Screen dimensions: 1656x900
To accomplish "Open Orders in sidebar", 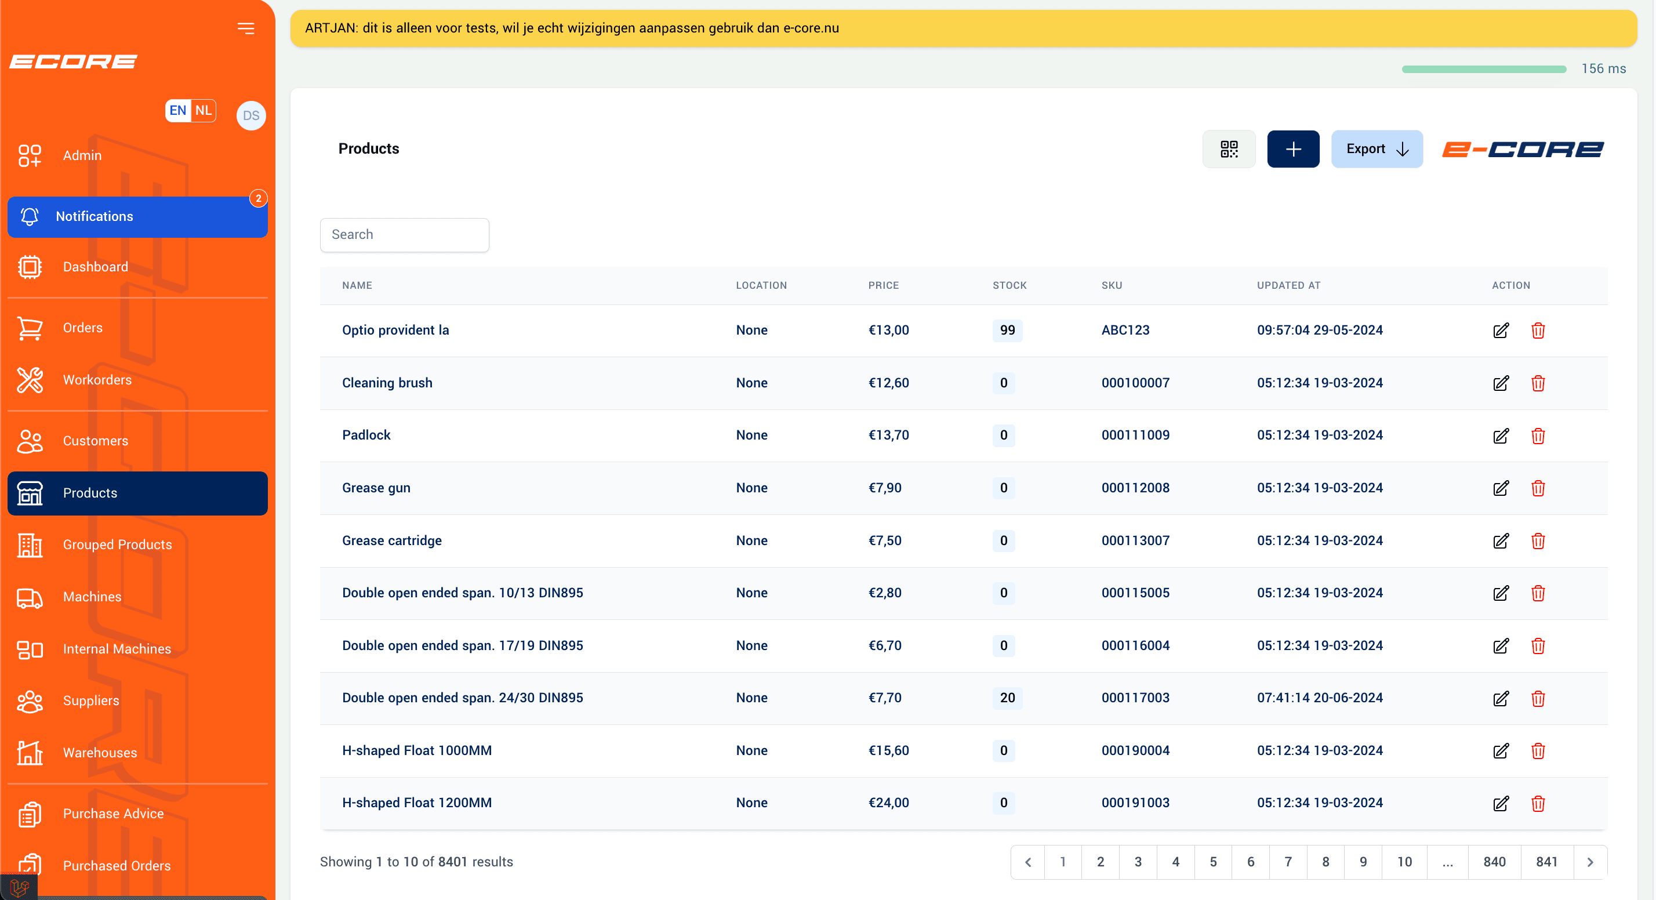I will tap(137, 328).
